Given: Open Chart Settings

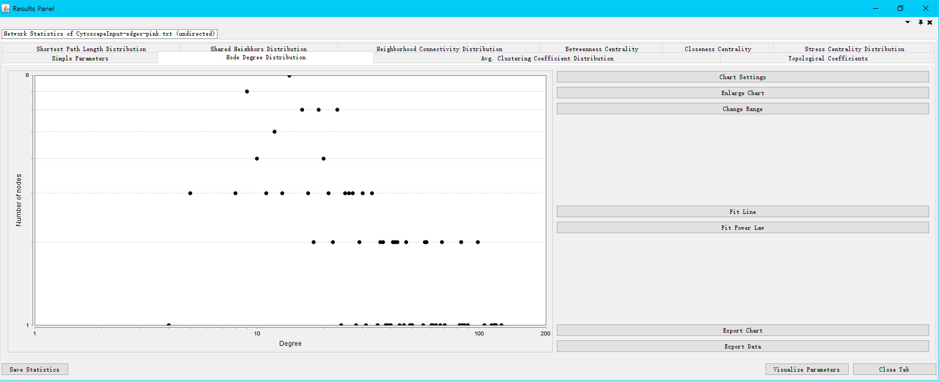Looking at the screenshot, I should point(742,77).
